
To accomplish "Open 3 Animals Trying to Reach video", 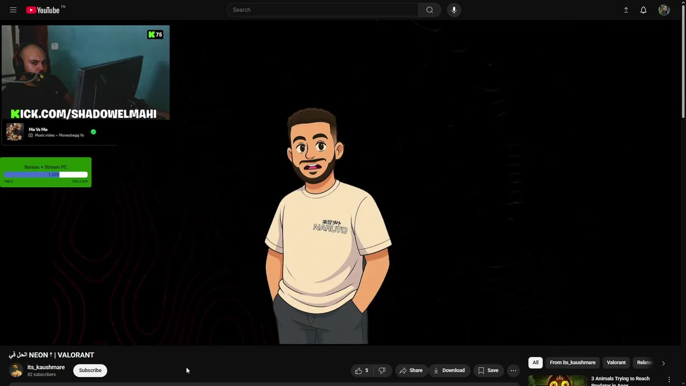I will click(620, 381).
